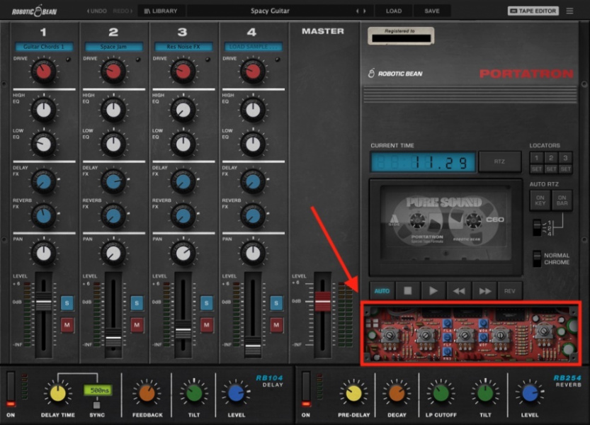Click channel 3 High EQ knob
This screenshot has height=425, width=590.
click(183, 110)
